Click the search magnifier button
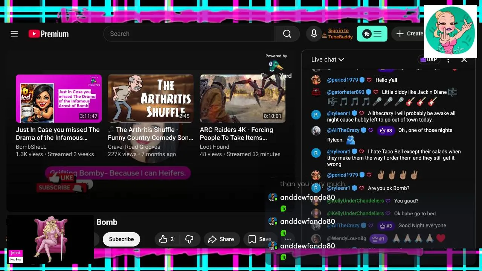 tap(287, 34)
